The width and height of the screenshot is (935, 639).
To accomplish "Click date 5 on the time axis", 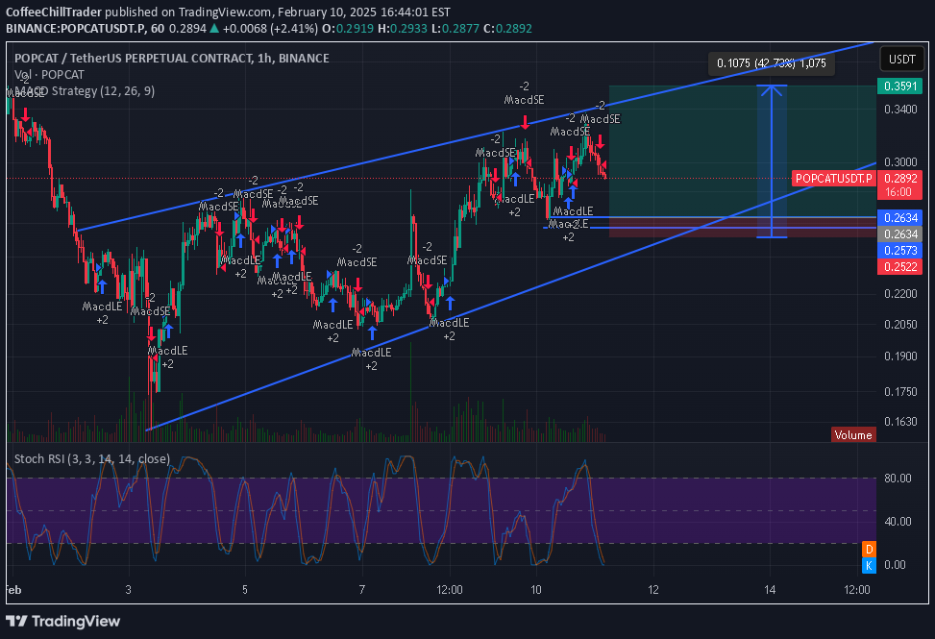I will pos(245,590).
